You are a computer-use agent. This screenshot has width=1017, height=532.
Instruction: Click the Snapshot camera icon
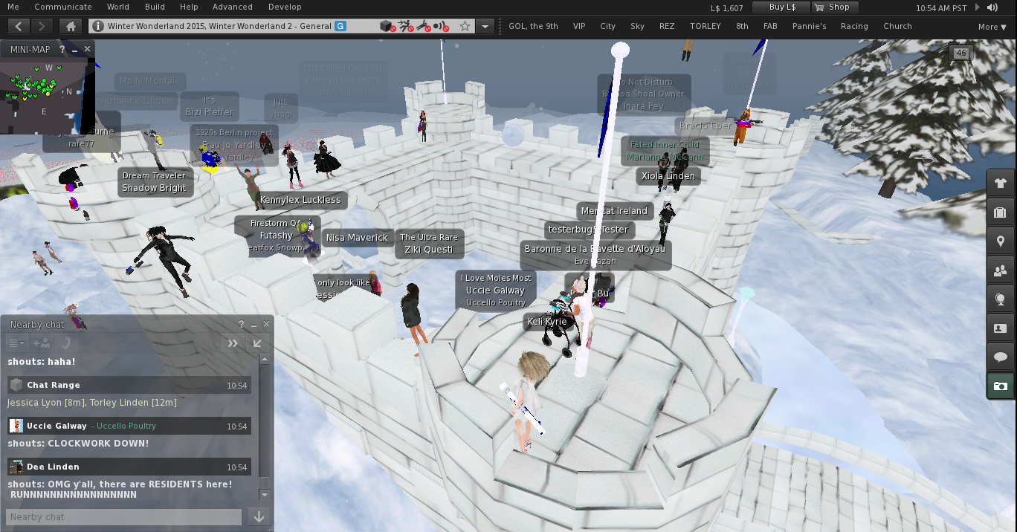point(1000,386)
